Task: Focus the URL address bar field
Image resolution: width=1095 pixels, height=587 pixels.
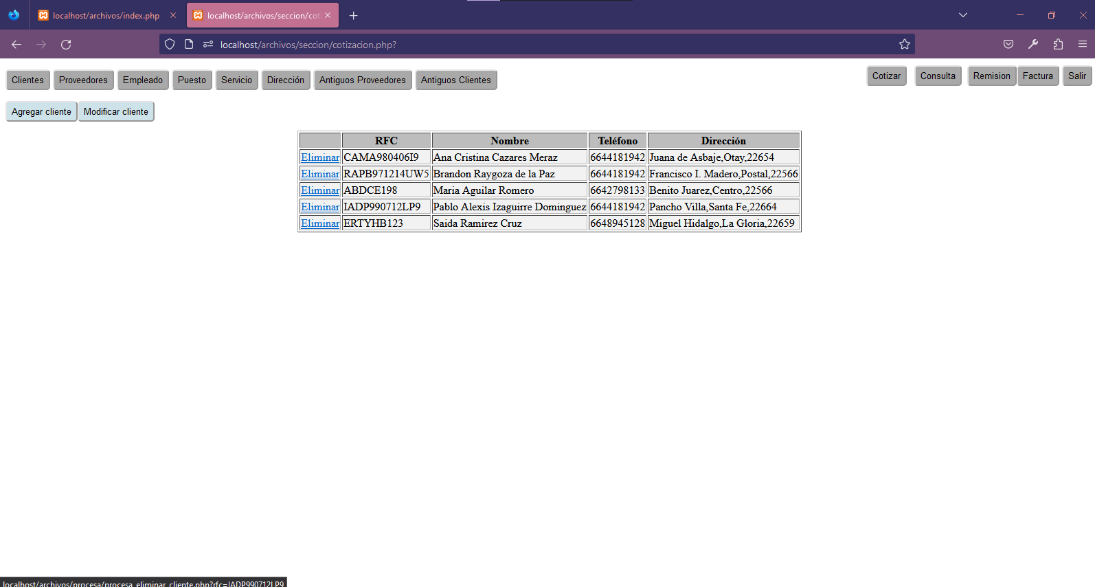Action: click(550, 45)
